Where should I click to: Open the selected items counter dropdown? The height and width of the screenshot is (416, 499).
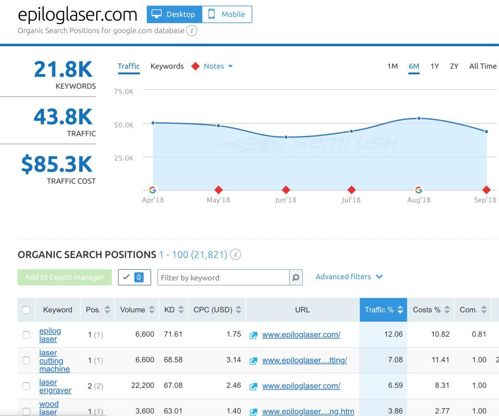[134, 277]
